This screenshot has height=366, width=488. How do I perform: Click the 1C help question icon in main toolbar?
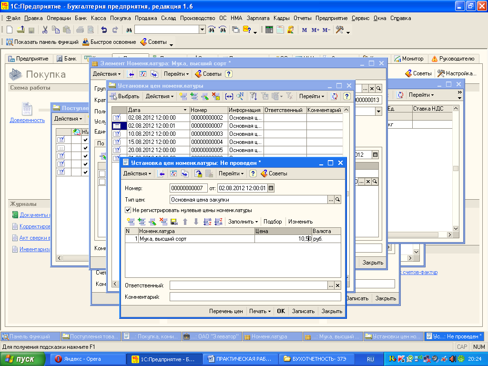[247, 30]
